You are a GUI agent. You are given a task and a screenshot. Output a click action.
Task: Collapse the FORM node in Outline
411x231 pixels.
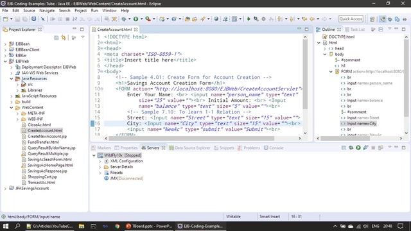coord(331,71)
